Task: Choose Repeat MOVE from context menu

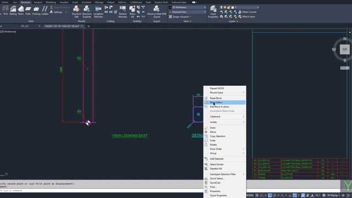Action: click(225, 88)
